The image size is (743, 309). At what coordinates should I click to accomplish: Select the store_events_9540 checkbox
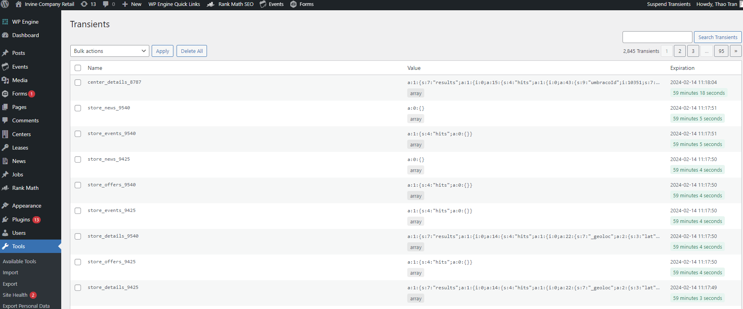coord(78,134)
